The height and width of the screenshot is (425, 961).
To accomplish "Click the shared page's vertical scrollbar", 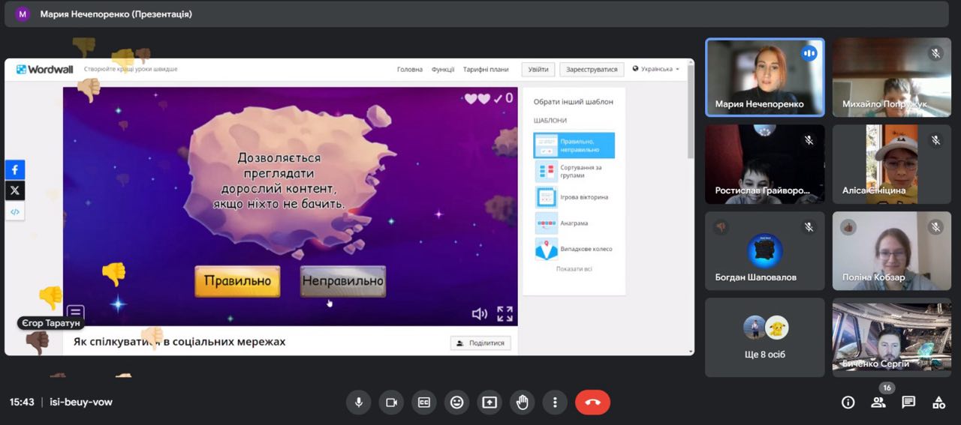I will point(690,120).
